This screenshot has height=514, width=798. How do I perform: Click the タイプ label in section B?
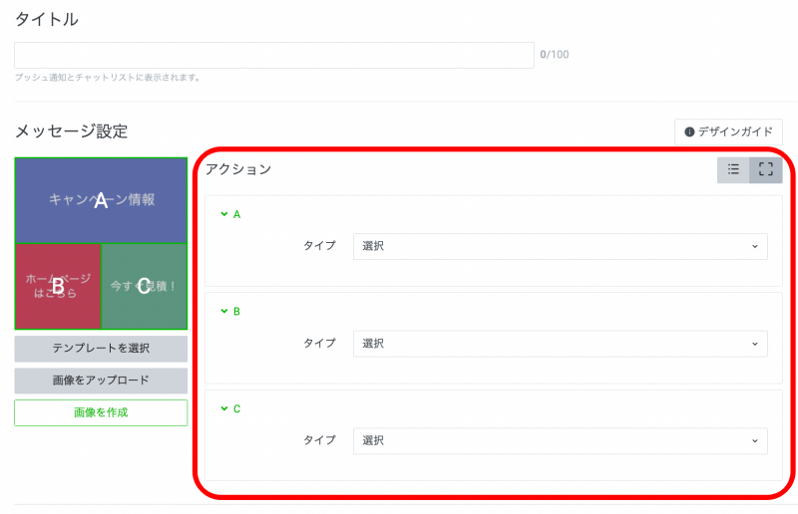tap(319, 344)
